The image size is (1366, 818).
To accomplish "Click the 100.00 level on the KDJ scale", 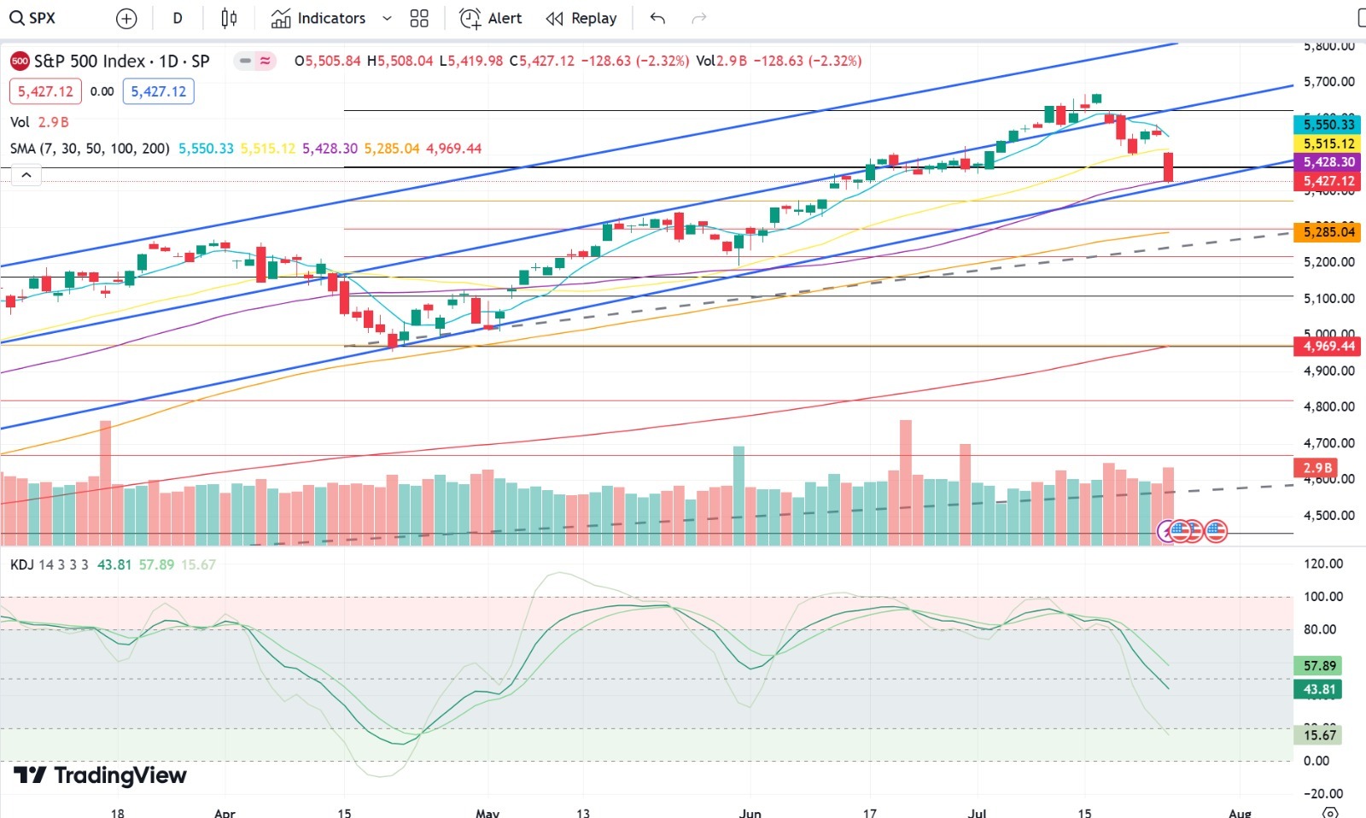I will (x=1323, y=596).
